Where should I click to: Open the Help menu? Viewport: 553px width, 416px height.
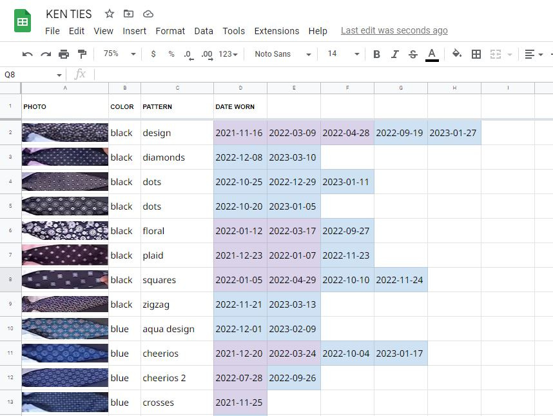[318, 31]
